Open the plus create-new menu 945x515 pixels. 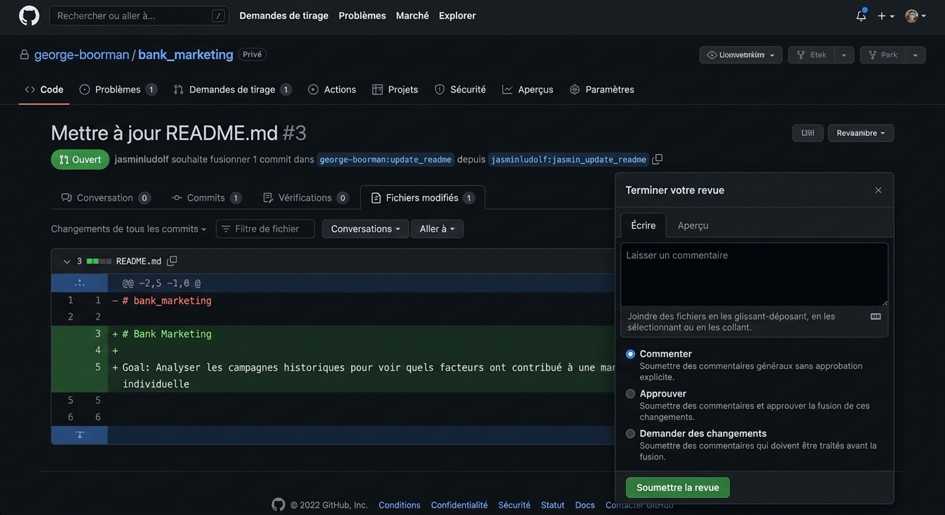(x=886, y=15)
